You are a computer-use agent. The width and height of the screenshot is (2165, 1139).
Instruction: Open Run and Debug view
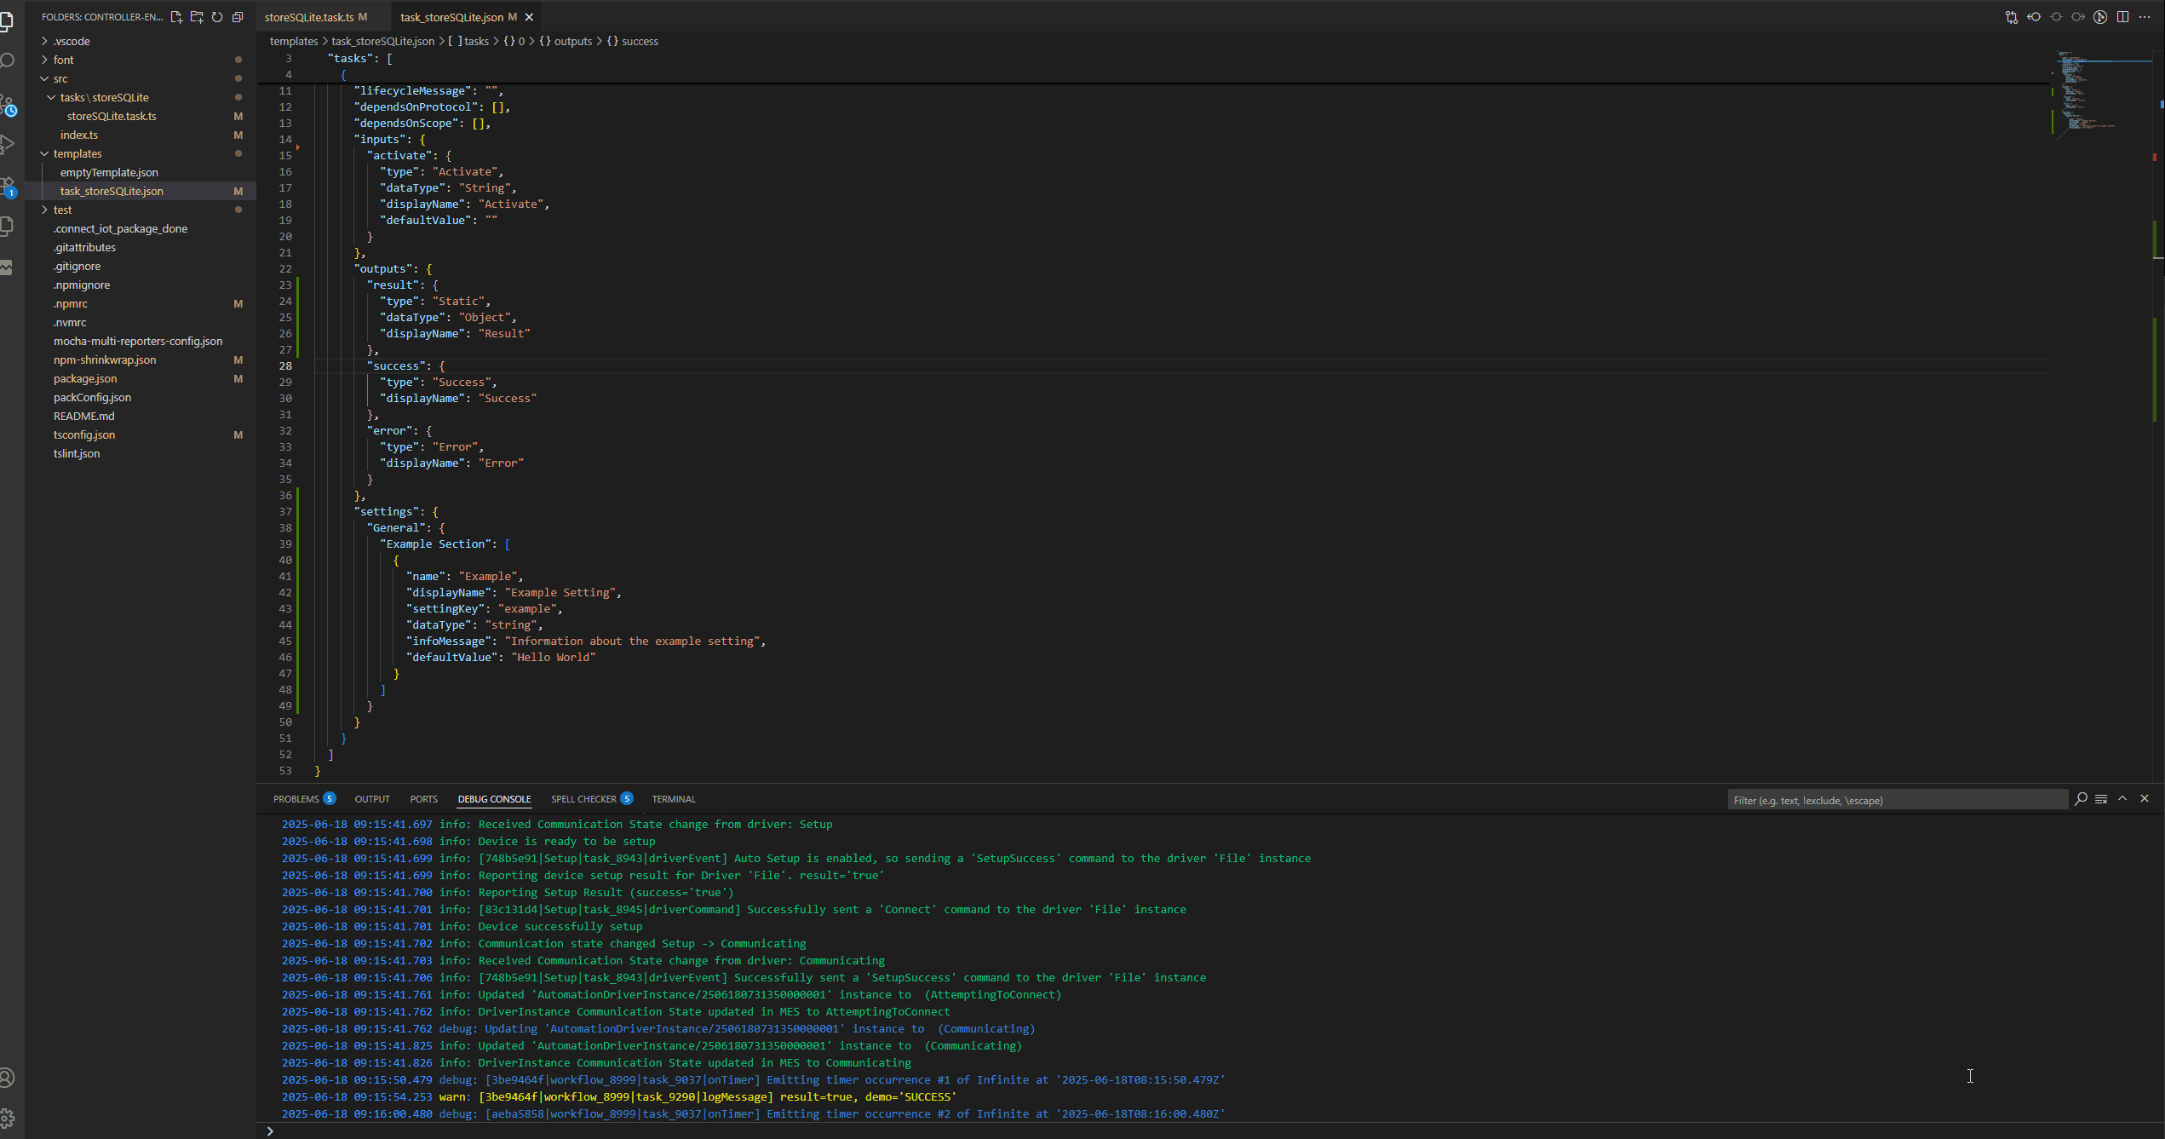point(7,145)
